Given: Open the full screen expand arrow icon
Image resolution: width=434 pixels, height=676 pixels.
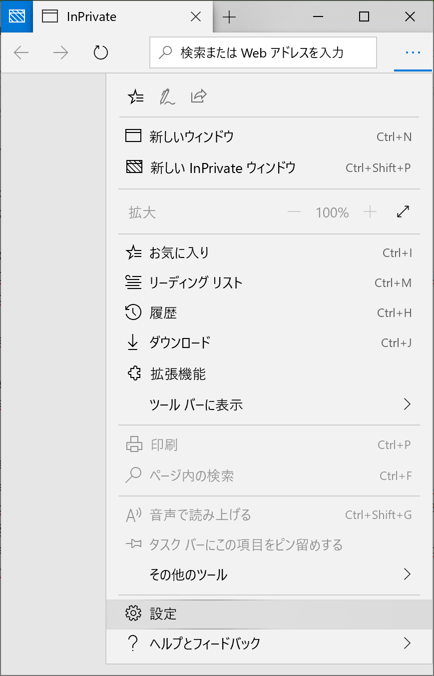Looking at the screenshot, I should 403,212.
